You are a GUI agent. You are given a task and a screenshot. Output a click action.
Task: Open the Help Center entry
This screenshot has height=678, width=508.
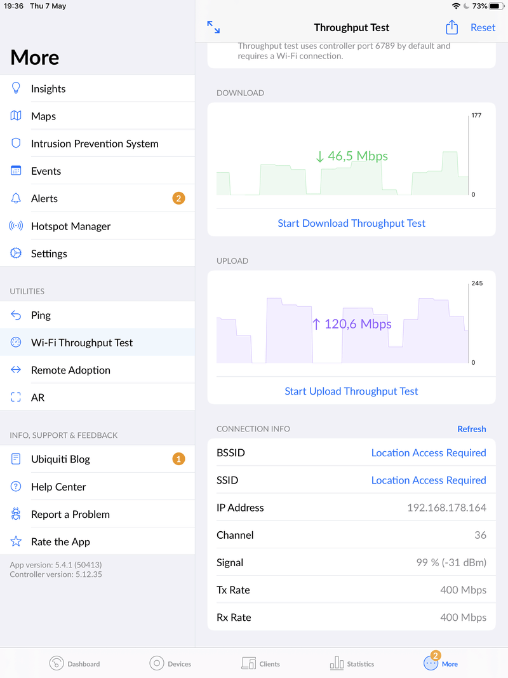pos(97,487)
